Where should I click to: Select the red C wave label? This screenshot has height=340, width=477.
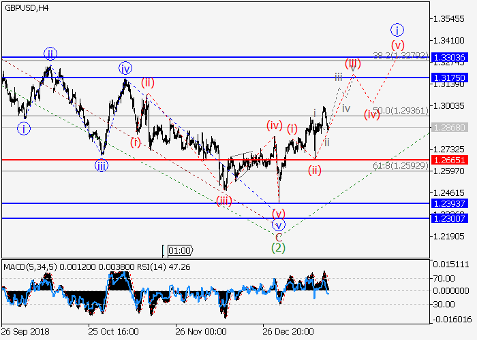pos(278,237)
